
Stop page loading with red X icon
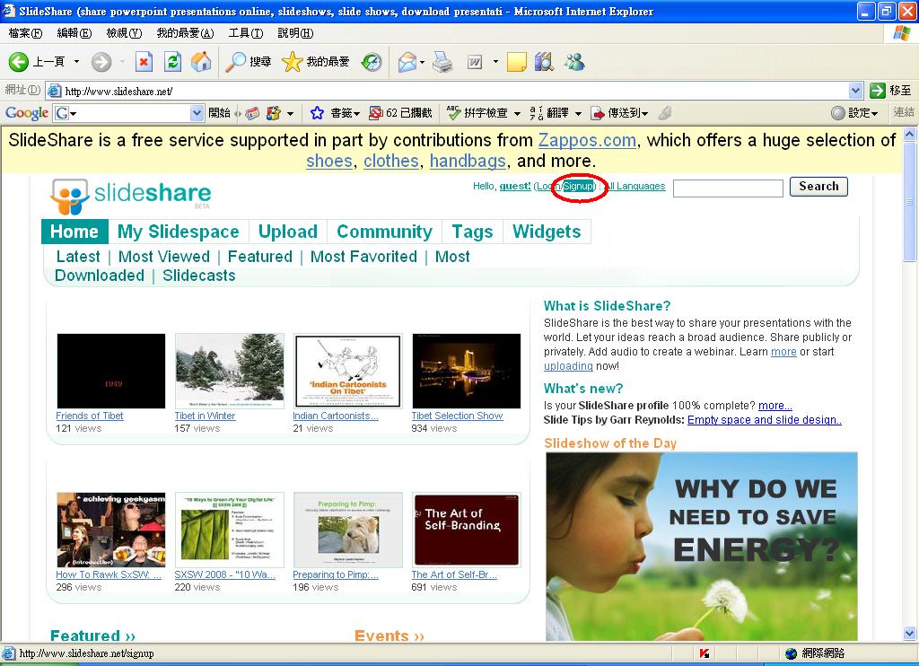144,62
